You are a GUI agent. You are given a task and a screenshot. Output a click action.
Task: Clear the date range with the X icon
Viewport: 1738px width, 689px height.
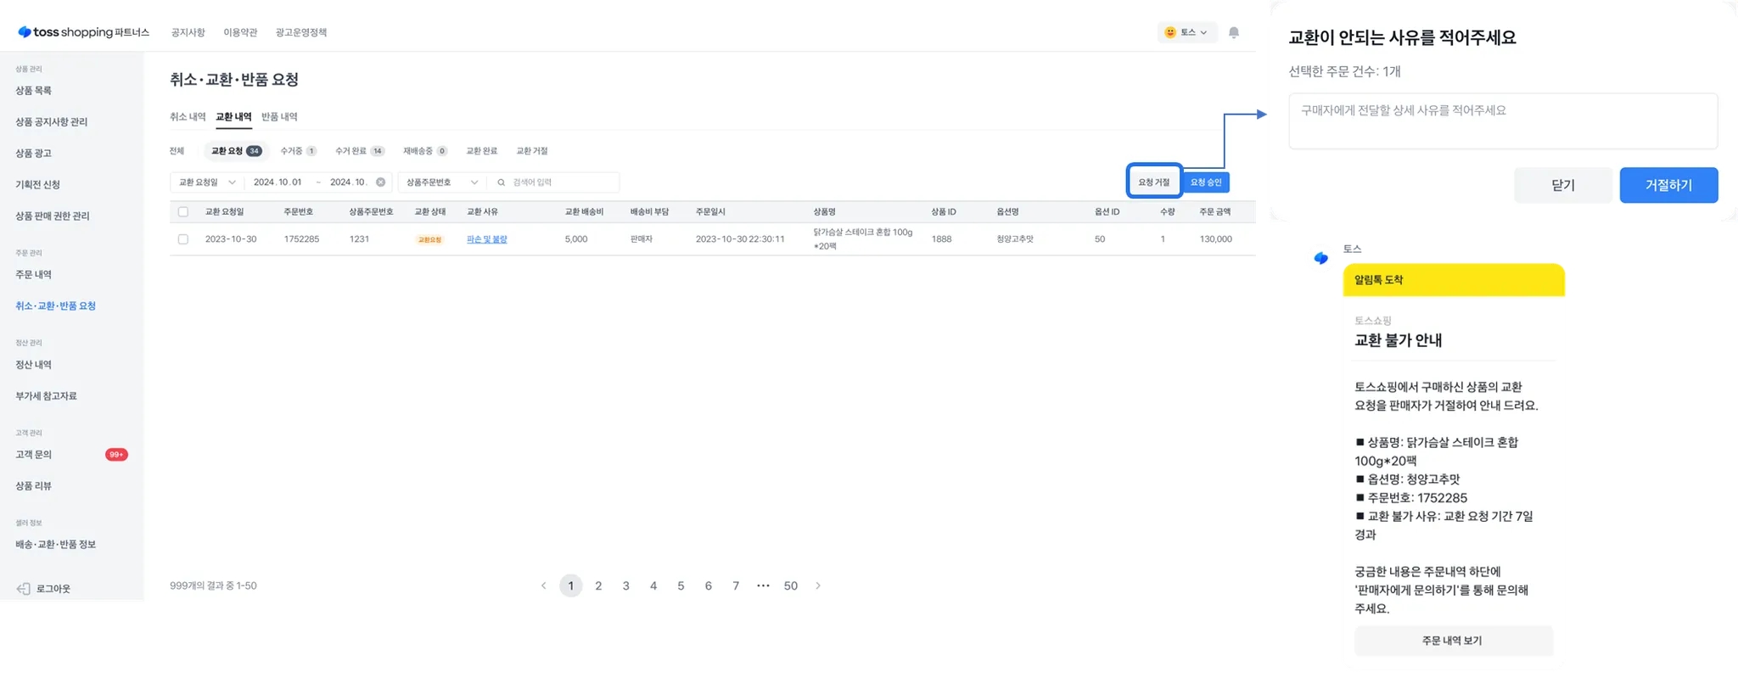tap(380, 182)
